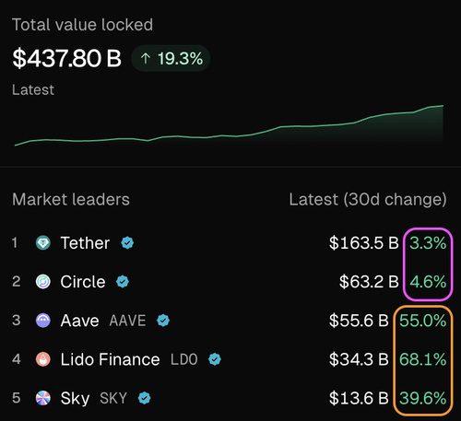Click the Tether logo icon
Viewport: 461px width, 421px height.
43,243
